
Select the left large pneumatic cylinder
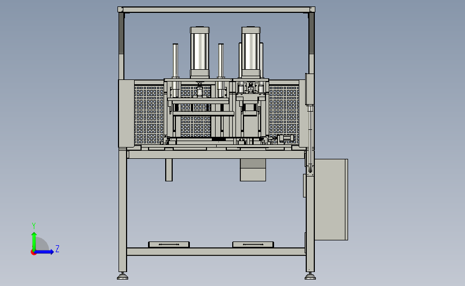[x=200, y=53]
